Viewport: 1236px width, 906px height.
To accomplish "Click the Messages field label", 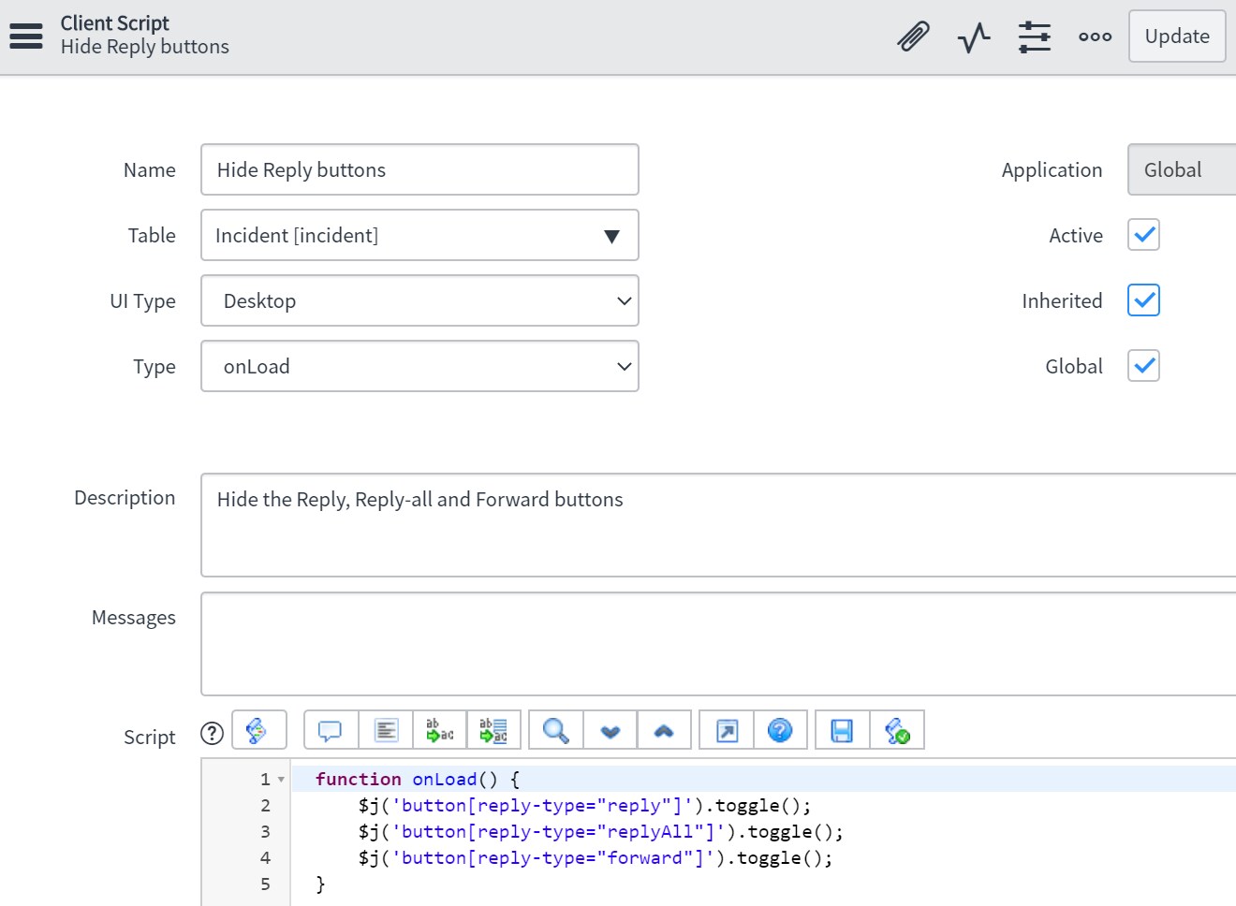I will point(134,617).
